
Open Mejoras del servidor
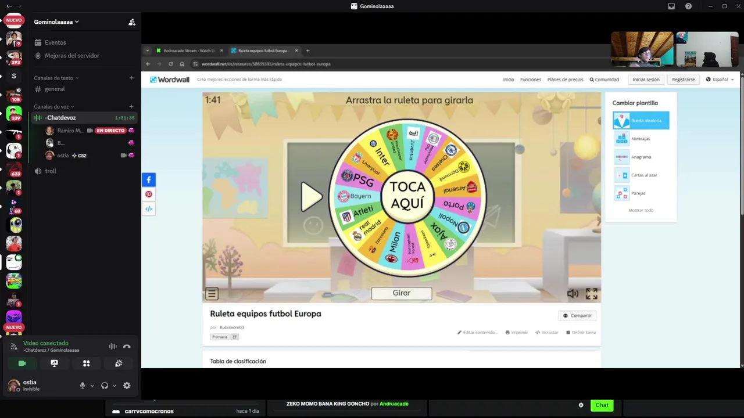click(x=72, y=56)
